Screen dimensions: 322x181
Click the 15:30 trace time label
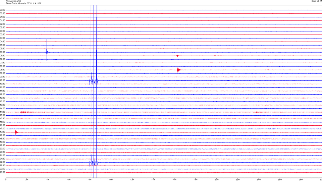point(2,118)
